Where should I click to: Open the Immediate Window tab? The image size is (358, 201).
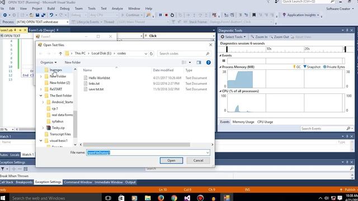pos(109,182)
